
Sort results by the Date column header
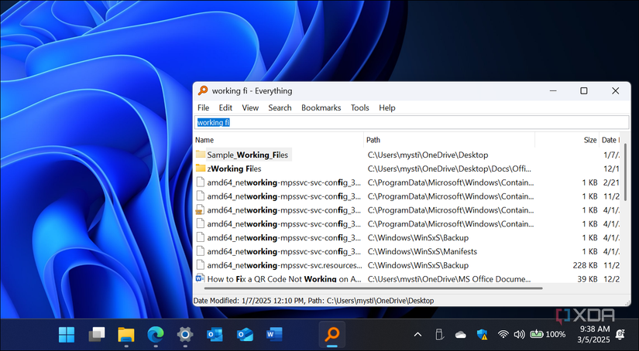[610, 140]
